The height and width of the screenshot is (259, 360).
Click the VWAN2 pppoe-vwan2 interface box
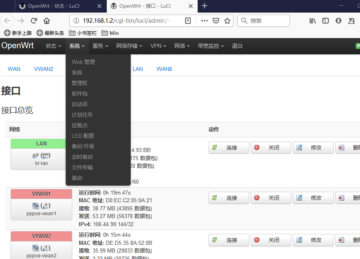coord(41,245)
